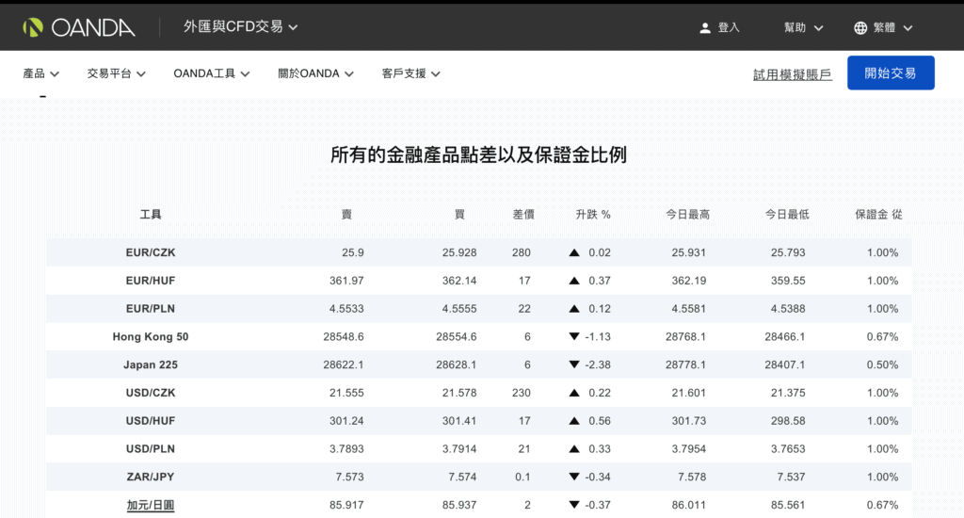The width and height of the screenshot is (964, 518).
Task: Open the 試用模擬賬戶 link
Action: (793, 74)
